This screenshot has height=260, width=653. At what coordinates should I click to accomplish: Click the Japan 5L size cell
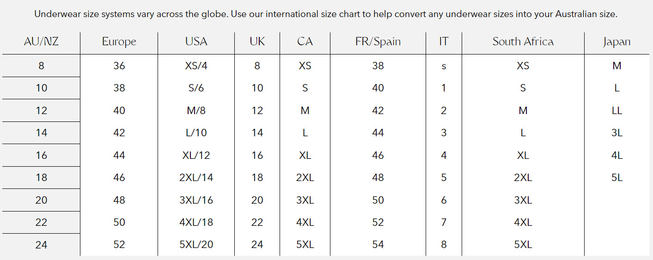click(x=616, y=177)
